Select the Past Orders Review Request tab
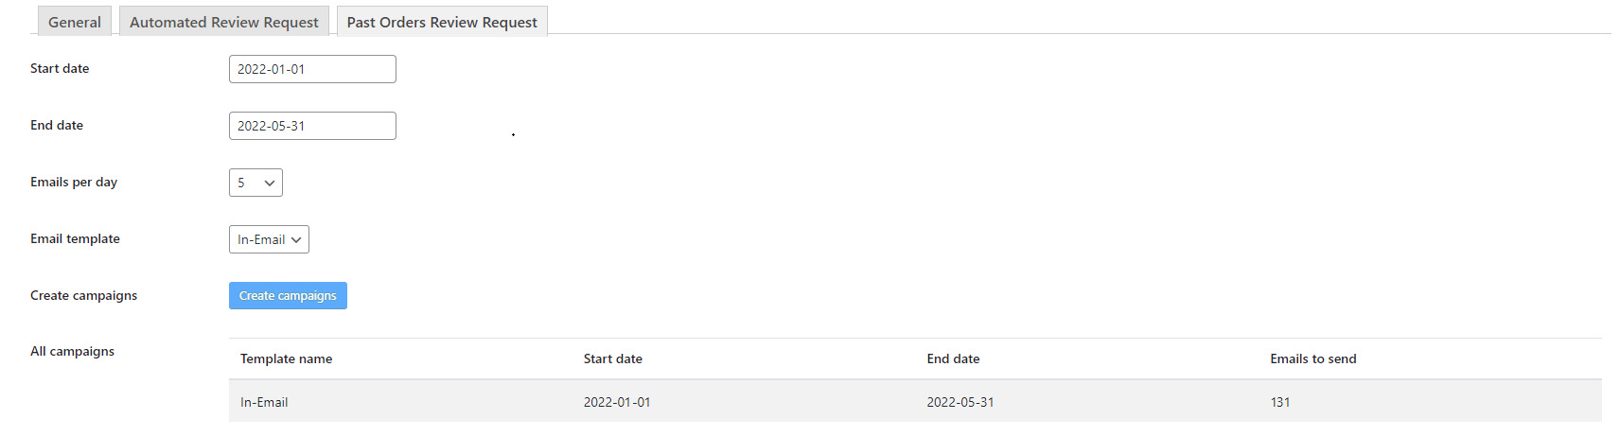 (442, 22)
